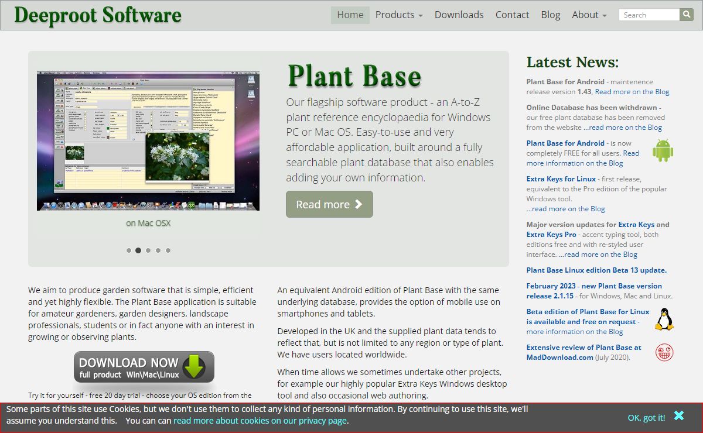Viewport: 703px width, 433px height.
Task: Click OK, got it! on the cookie banner
Action: [646, 418]
